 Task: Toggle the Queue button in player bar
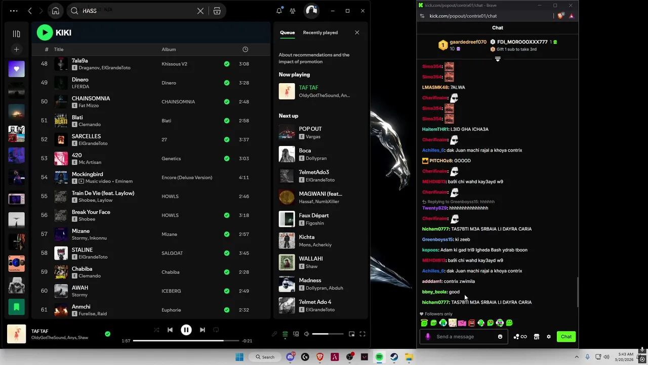pos(285,334)
